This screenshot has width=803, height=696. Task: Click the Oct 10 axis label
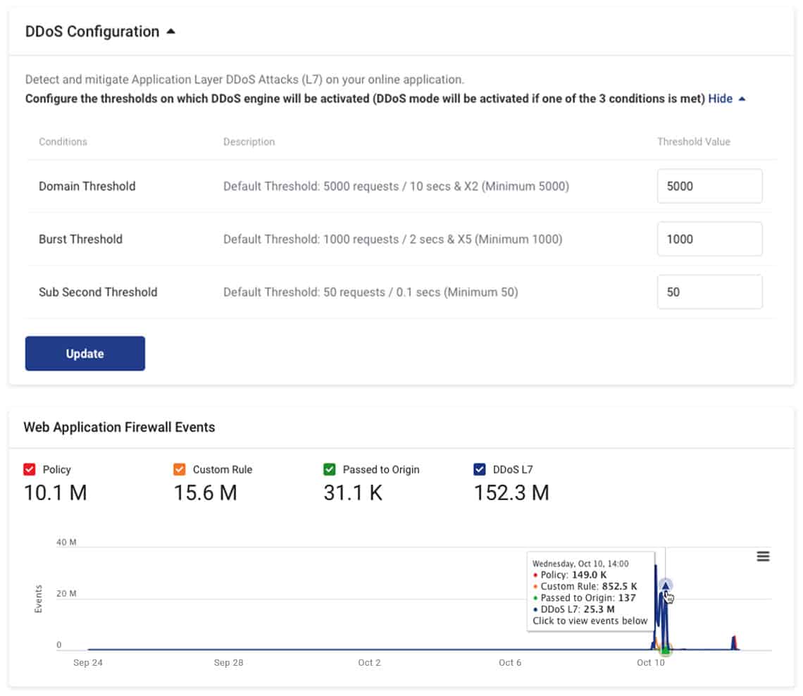[650, 663]
